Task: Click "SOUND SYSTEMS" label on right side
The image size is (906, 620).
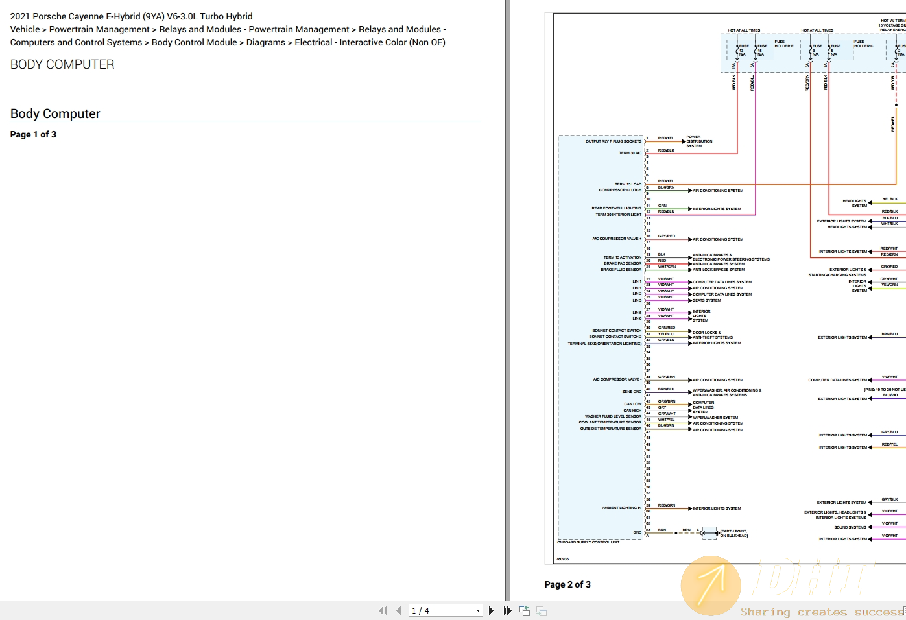Action: 850,527
